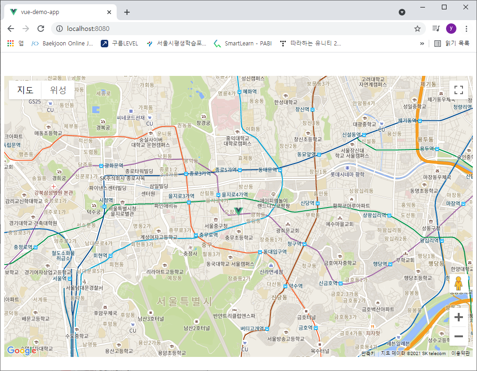Open the media control icon in toolbar
Image resolution: width=477 pixels, height=371 pixels.
(436, 29)
